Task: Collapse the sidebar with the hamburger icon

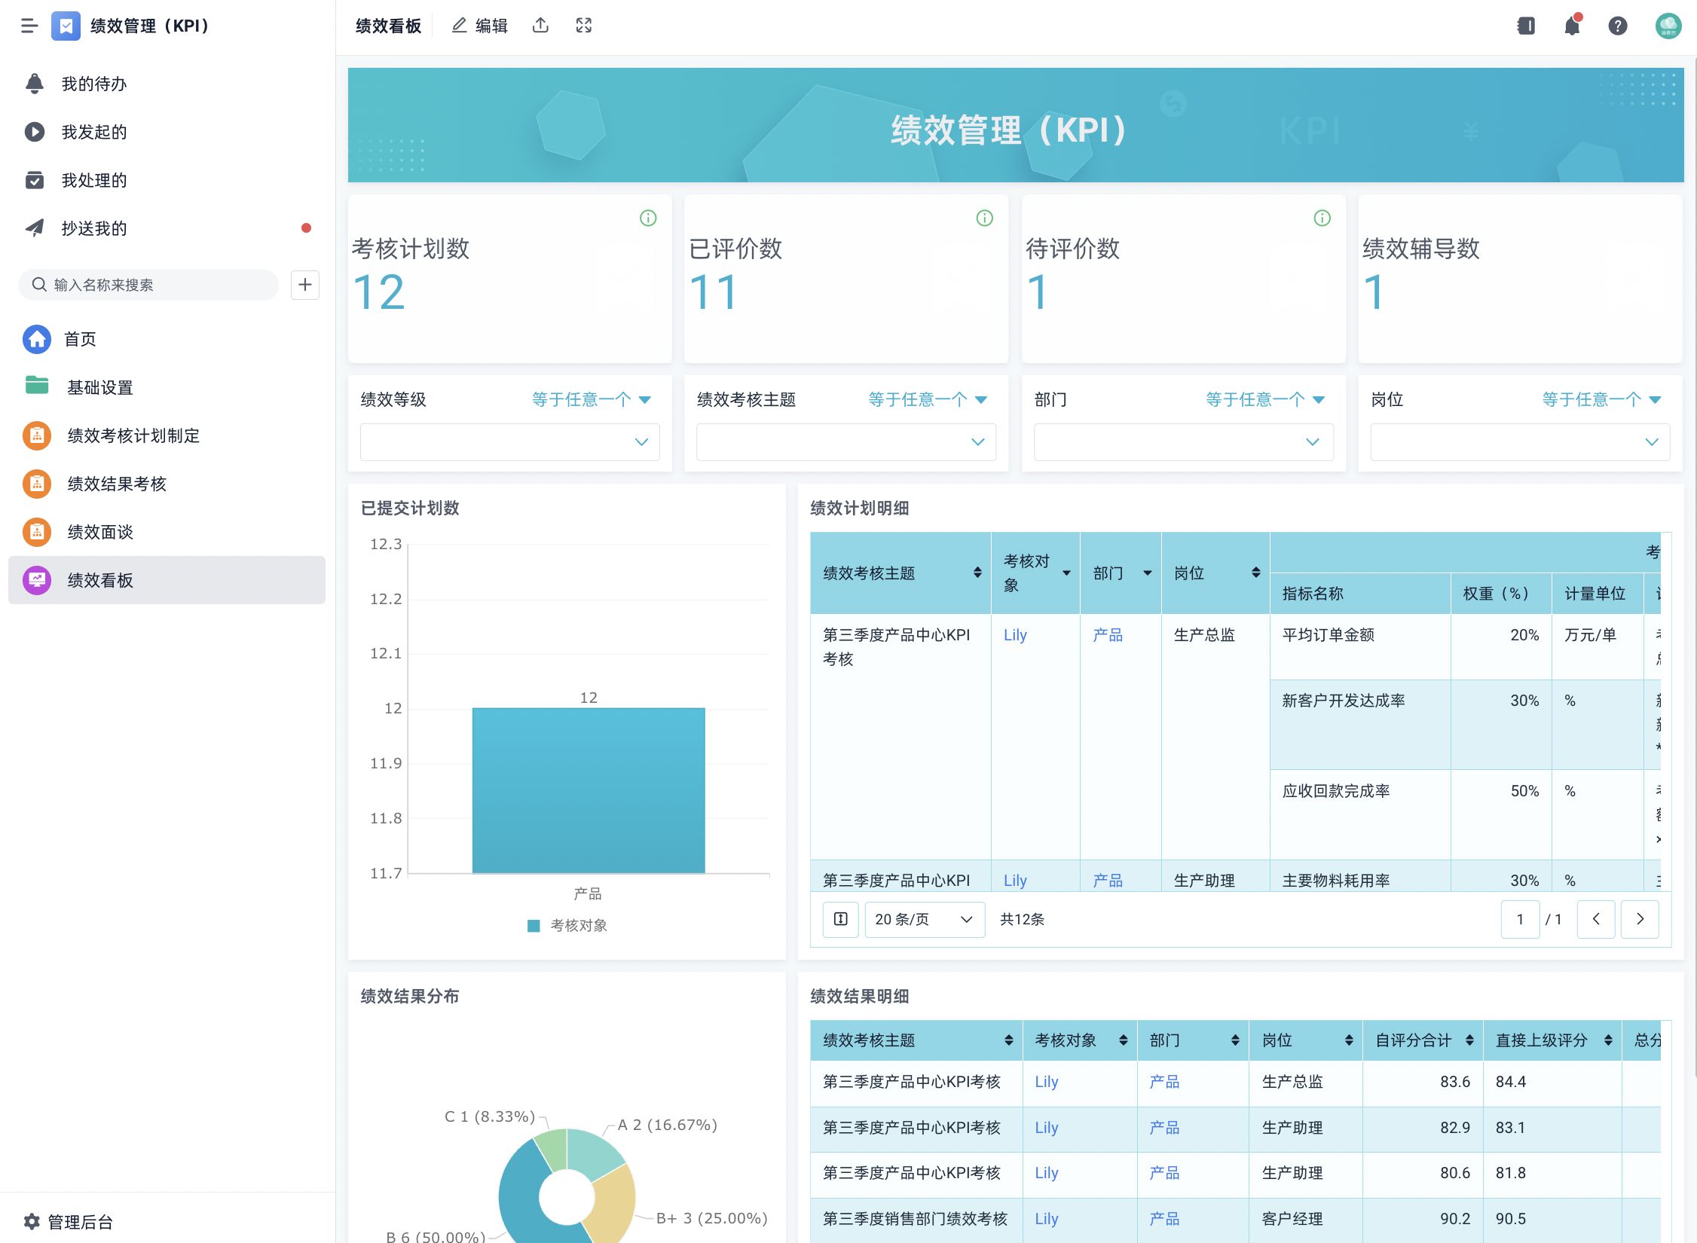Action: (30, 25)
